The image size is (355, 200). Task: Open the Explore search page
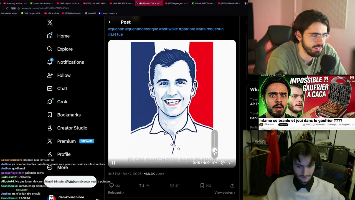point(60,49)
